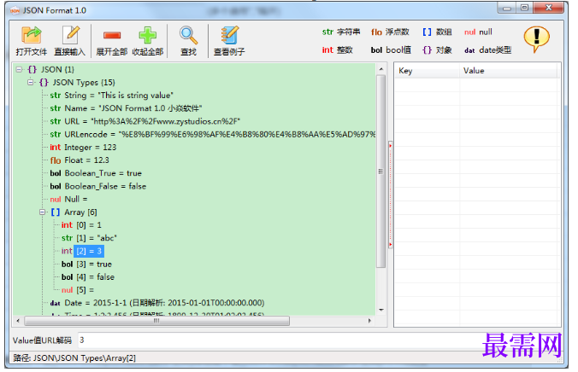This screenshot has height=372, width=578.
Task: Click the dat type icon before Date
Action: (56, 303)
